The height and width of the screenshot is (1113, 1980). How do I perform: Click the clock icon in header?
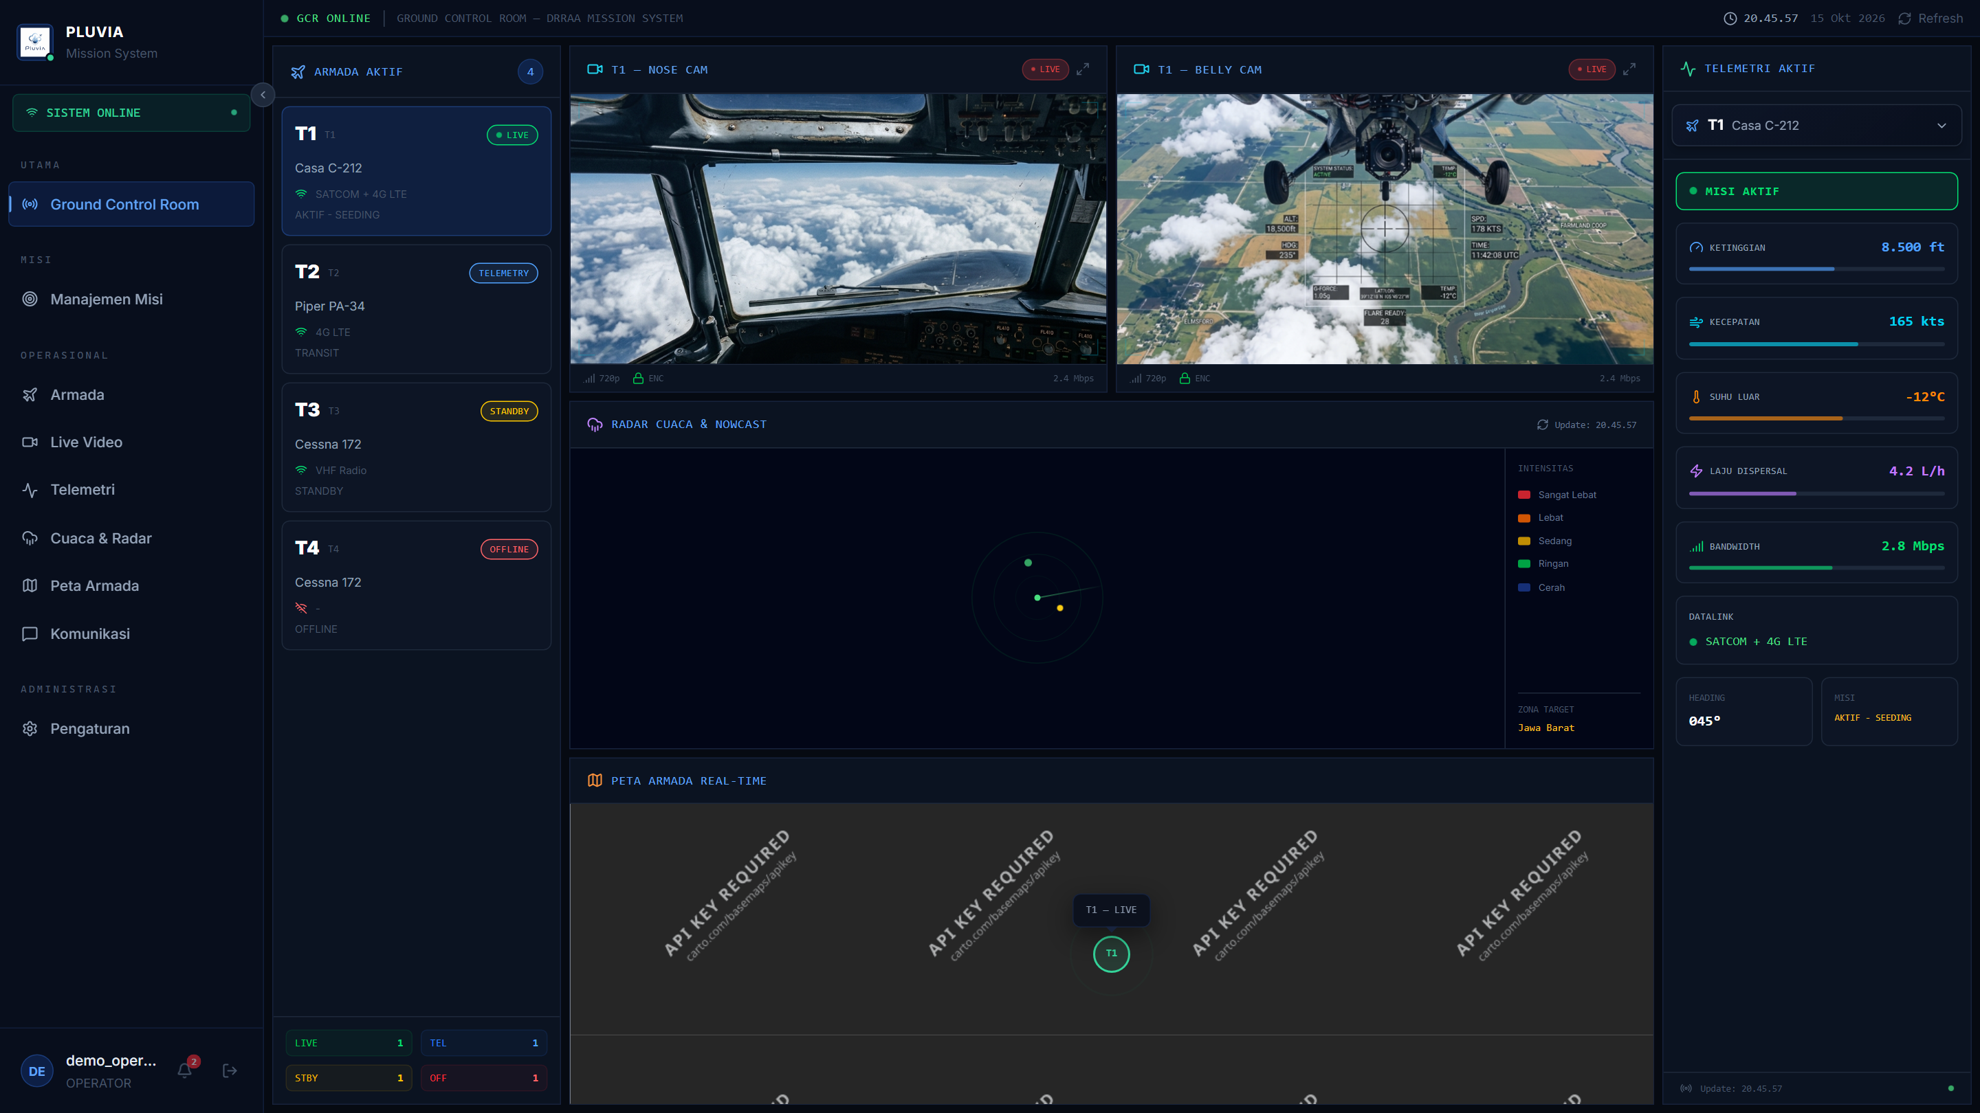1730,18
